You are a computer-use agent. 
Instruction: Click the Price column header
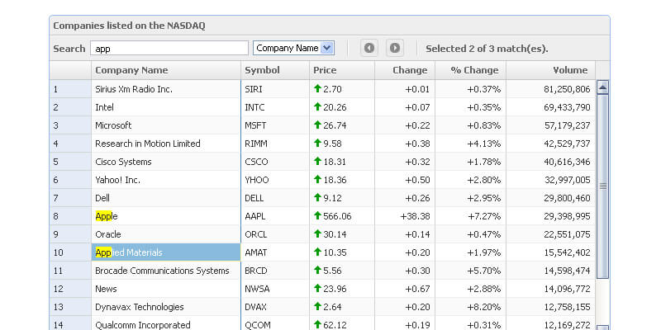pos(341,70)
